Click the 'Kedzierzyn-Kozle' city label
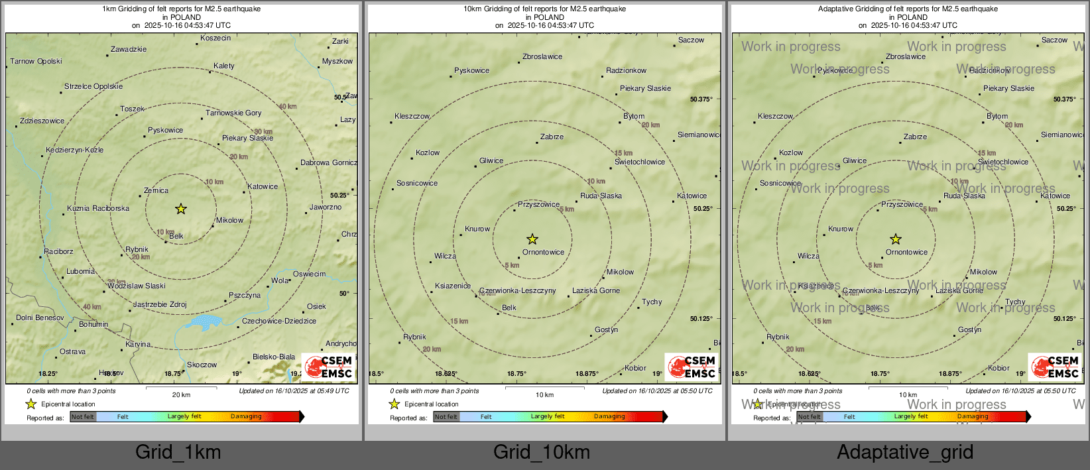The height and width of the screenshot is (470, 1090). (75, 150)
